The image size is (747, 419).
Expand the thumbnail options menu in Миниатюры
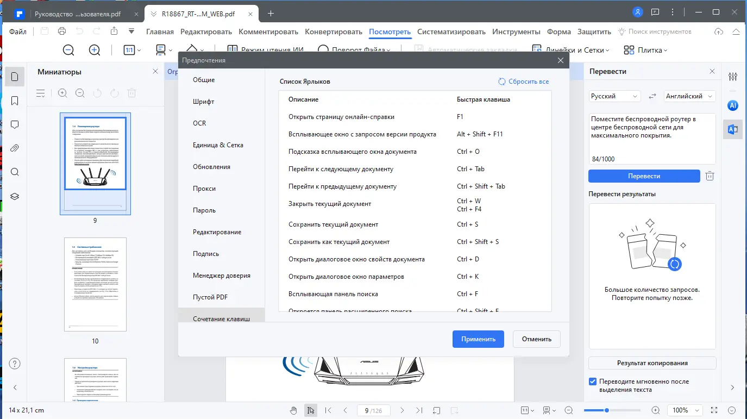click(41, 93)
